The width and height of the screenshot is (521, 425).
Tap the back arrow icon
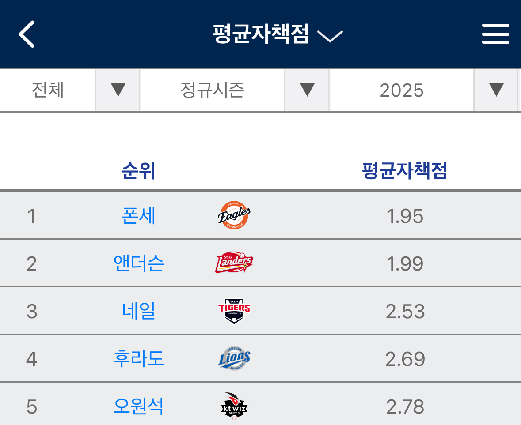(x=27, y=34)
